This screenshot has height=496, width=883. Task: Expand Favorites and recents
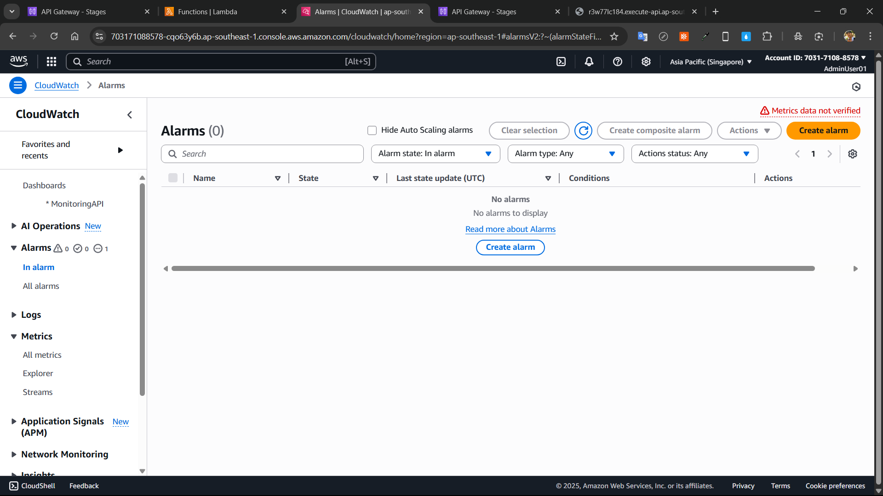(120, 150)
